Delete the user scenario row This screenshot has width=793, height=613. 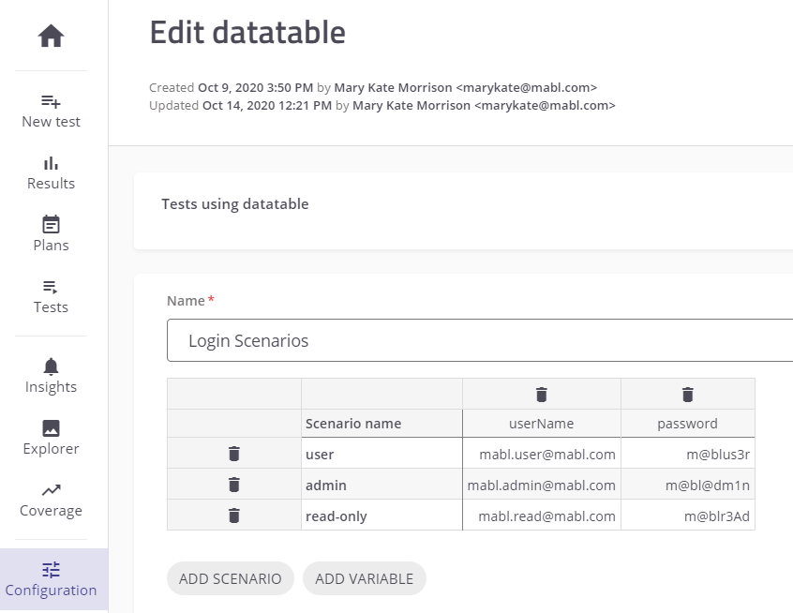233,454
